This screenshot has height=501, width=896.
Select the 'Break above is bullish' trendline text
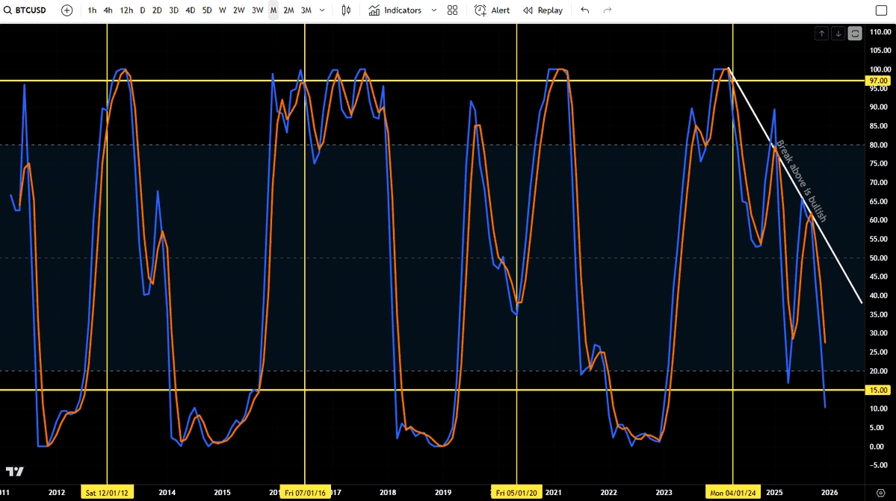pyautogui.click(x=801, y=181)
